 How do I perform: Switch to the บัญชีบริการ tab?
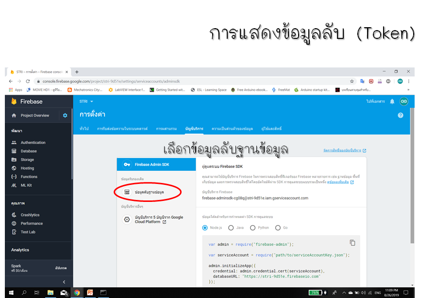pos(194,129)
